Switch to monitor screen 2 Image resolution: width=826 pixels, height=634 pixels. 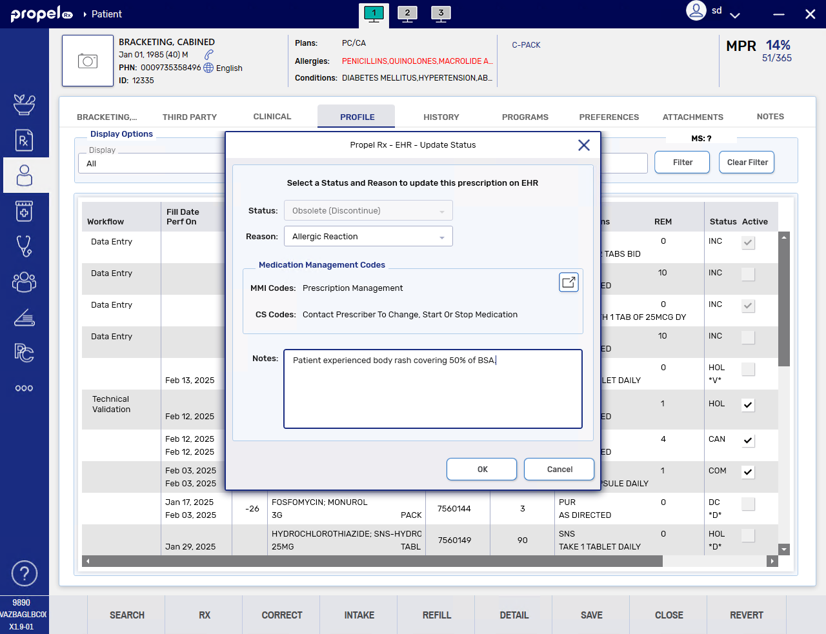pos(407,14)
